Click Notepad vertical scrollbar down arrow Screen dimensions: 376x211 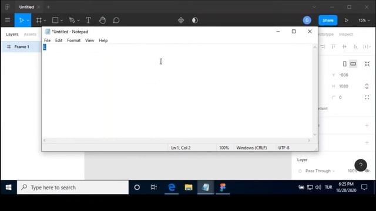click(x=315, y=135)
